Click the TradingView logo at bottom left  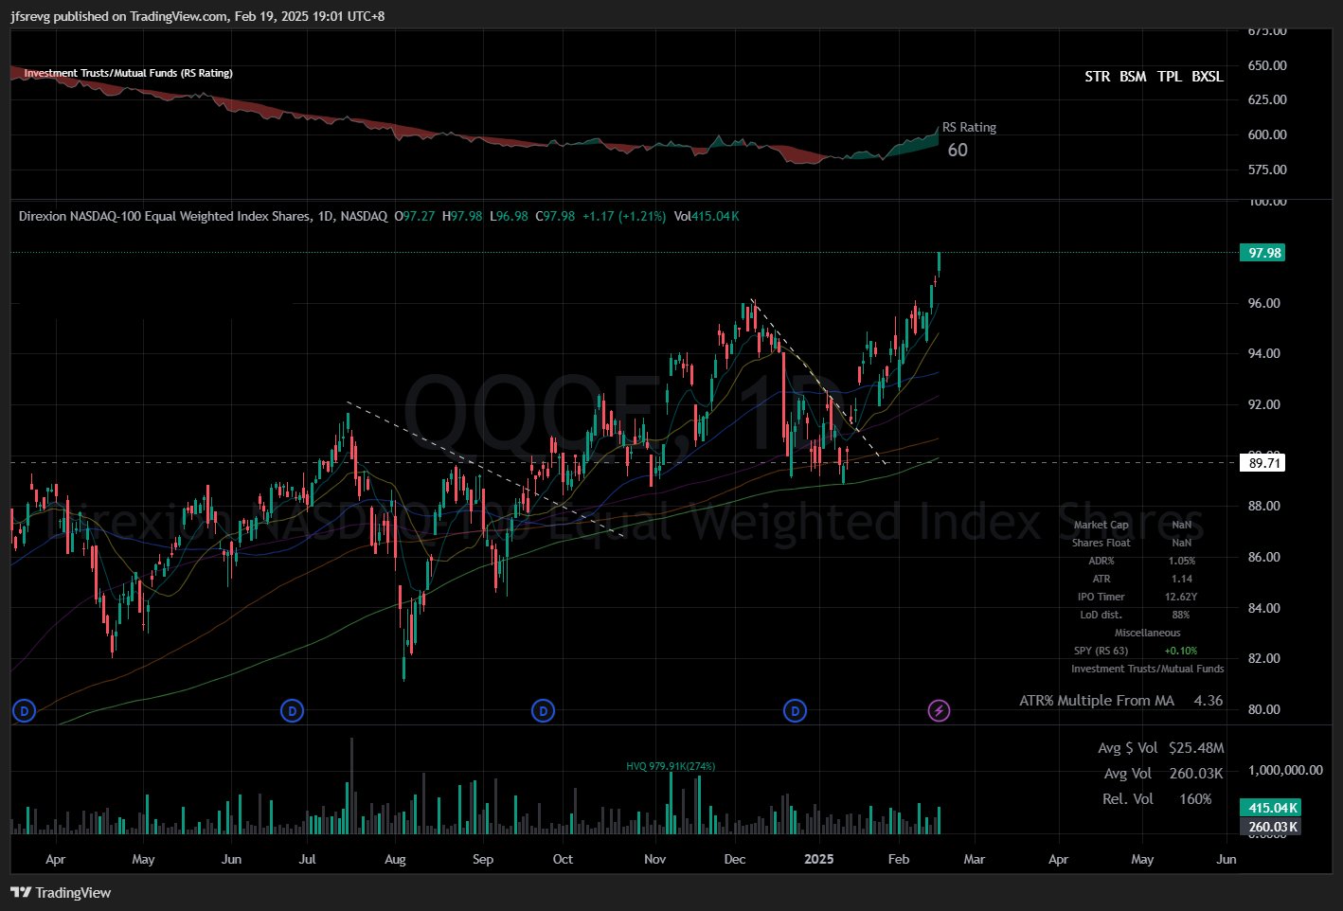point(61,892)
